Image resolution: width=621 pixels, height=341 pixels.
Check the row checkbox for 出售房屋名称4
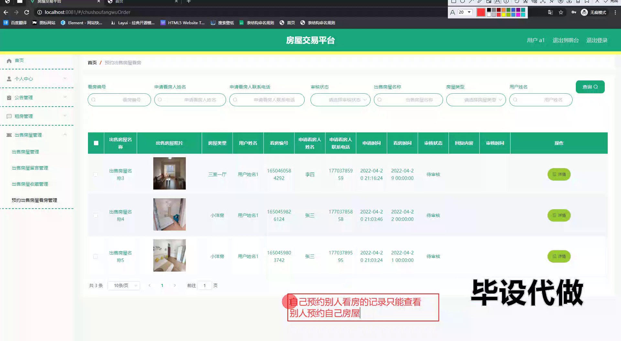click(95, 215)
